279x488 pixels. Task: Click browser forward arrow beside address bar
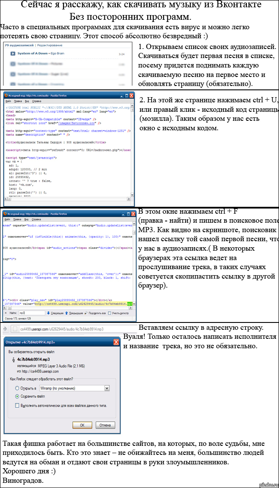pyautogui.click(x=6, y=329)
